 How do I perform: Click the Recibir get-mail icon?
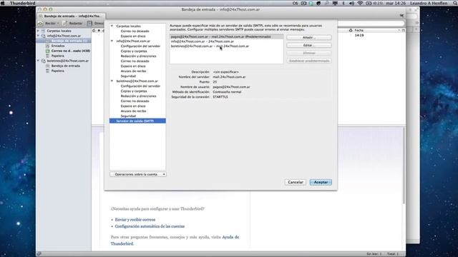coord(41,24)
